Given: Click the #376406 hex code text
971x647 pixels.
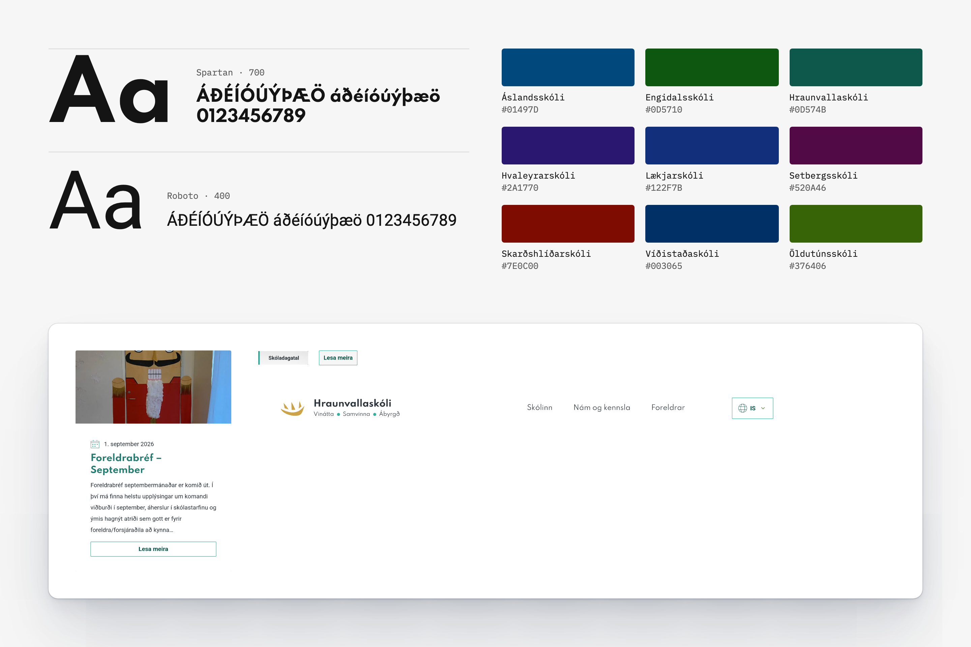Looking at the screenshot, I should 807,266.
